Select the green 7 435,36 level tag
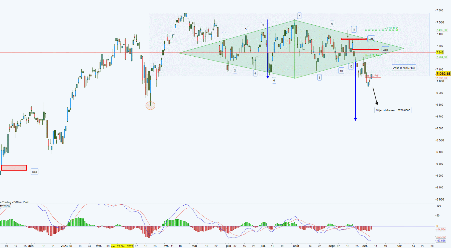This screenshot has height=248, width=451. (441, 30)
